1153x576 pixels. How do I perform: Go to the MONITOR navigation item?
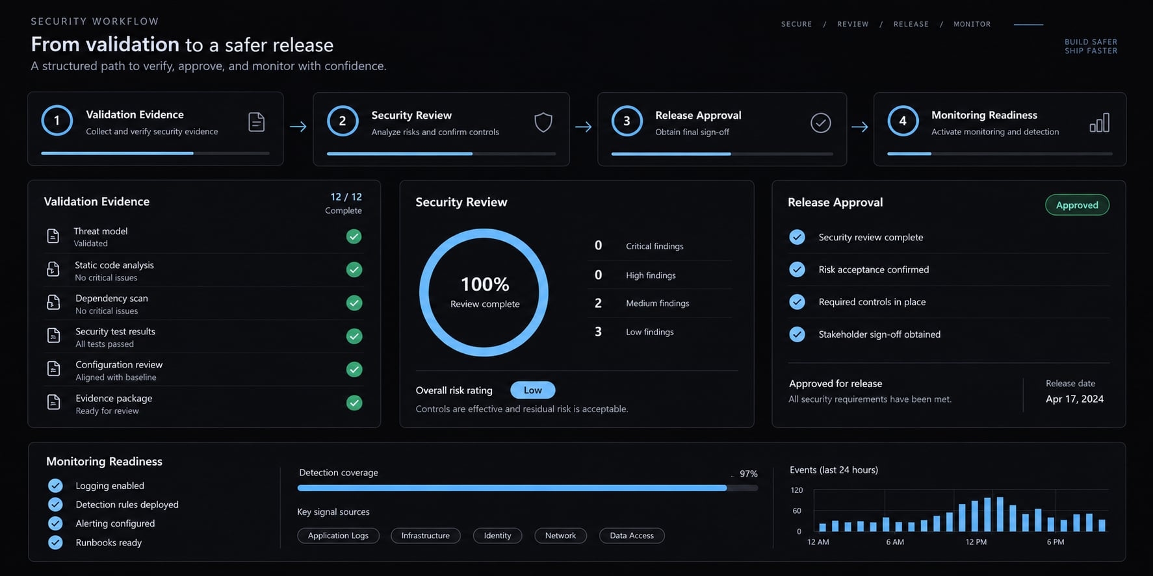click(x=972, y=24)
